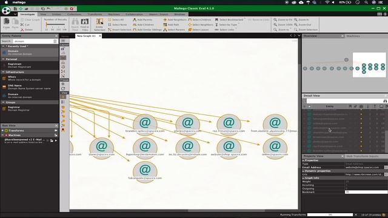
Task: Click Add Parents
Action: click(142, 20)
